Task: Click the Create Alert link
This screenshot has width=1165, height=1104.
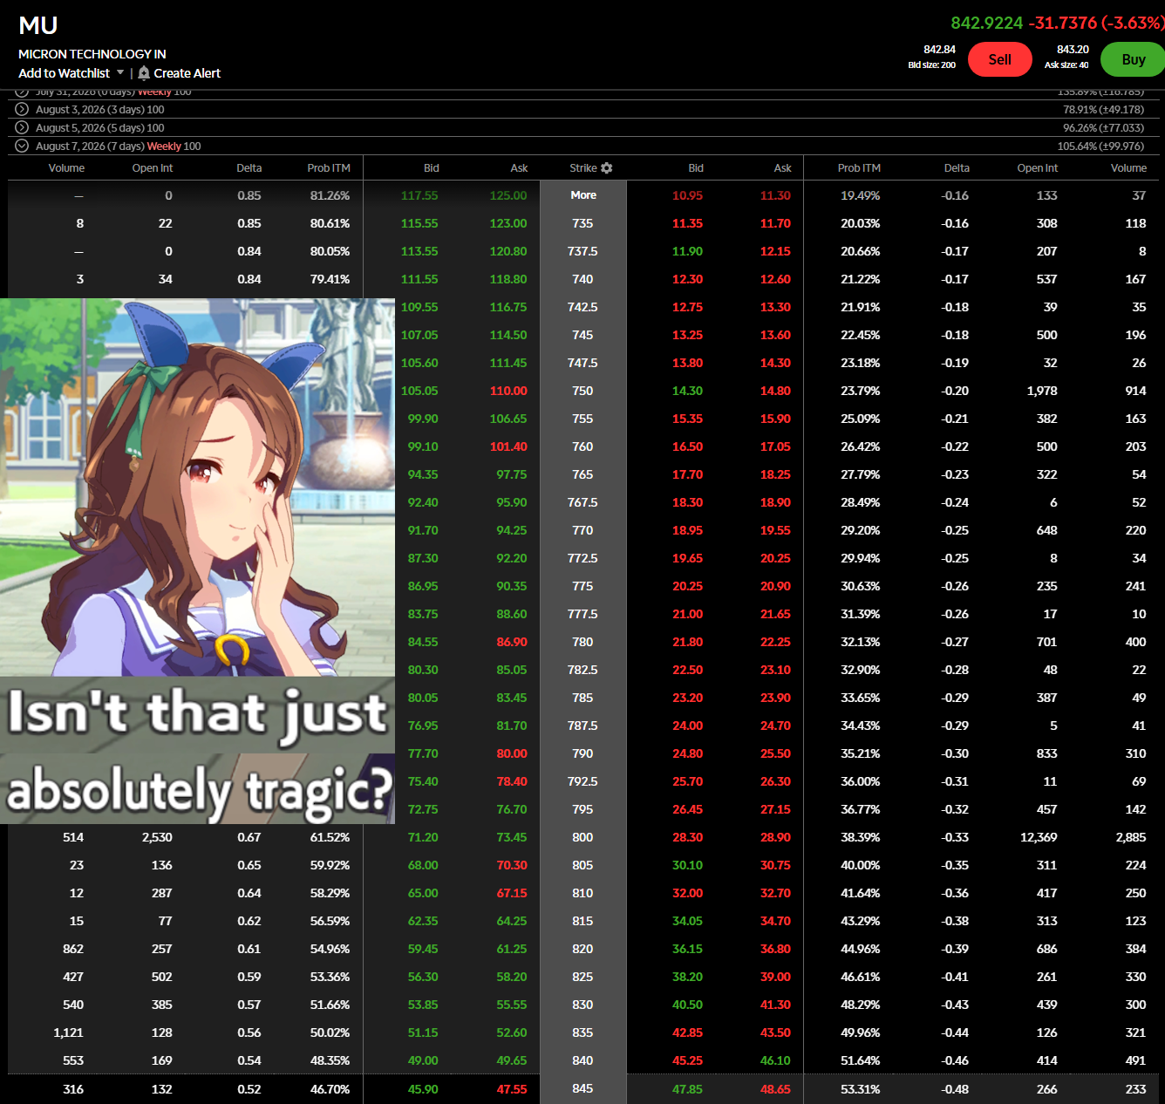Action: (187, 73)
